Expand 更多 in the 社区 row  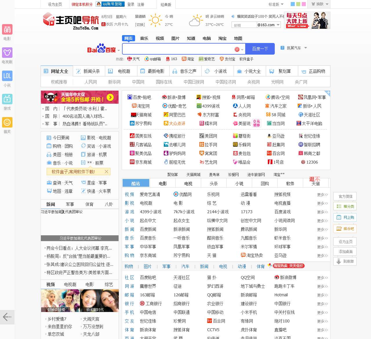[322, 278]
